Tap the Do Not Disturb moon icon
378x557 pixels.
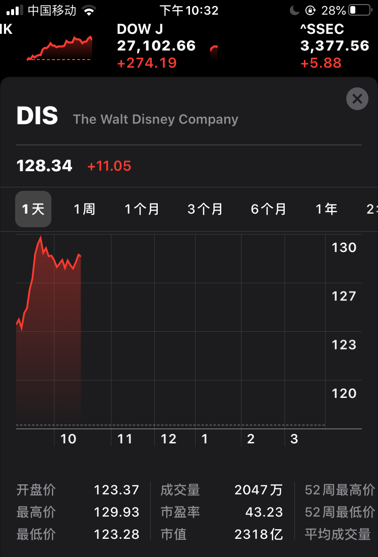(294, 10)
